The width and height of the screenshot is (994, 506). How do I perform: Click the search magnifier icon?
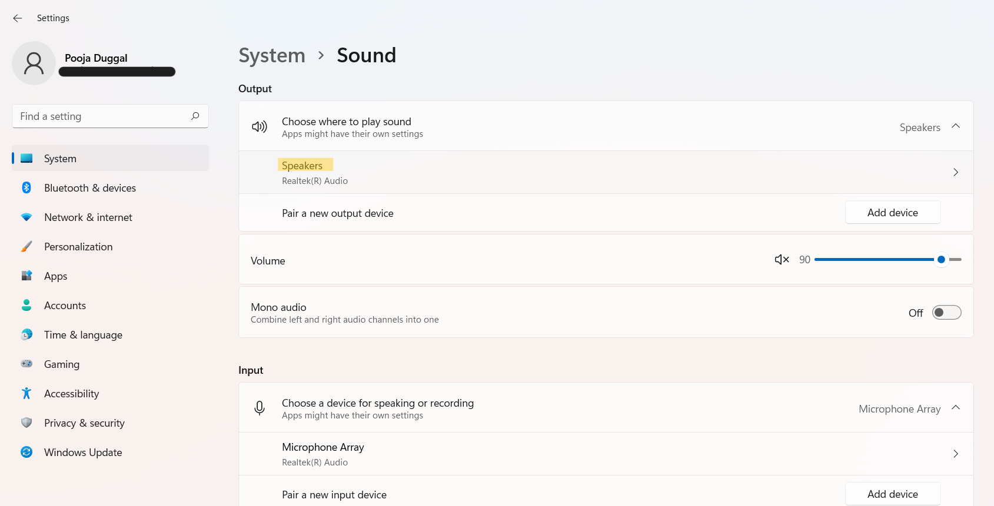[195, 116]
